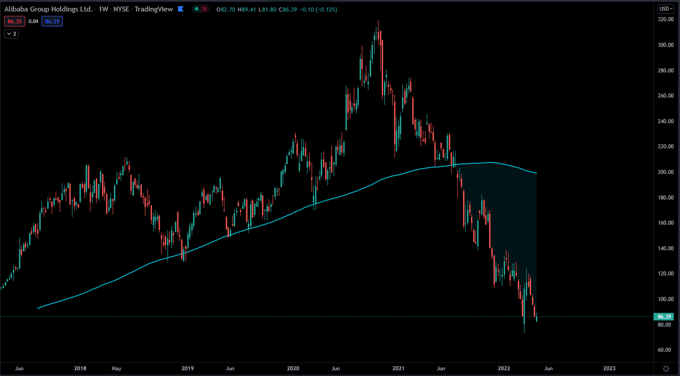Viewport: 680px width, 376px height.
Task: Click the 200.00 price axis label
Action: (x=665, y=172)
